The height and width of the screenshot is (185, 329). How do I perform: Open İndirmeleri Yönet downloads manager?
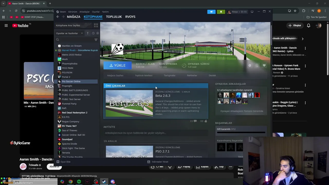(x=158, y=162)
